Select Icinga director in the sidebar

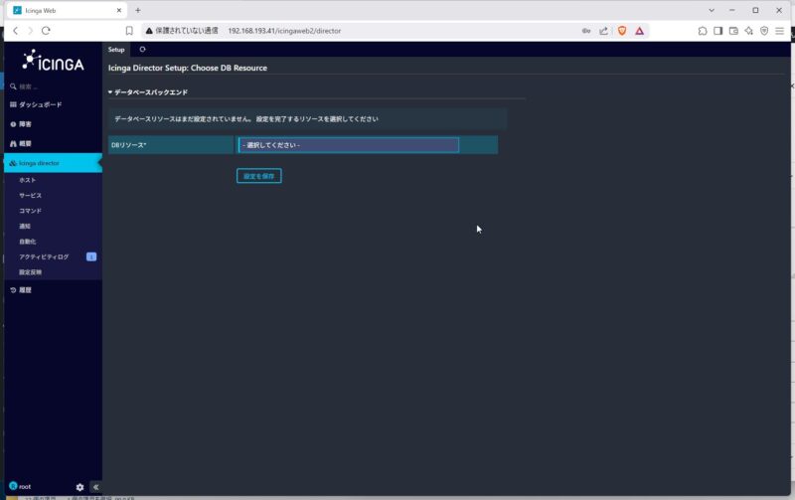click(x=53, y=163)
